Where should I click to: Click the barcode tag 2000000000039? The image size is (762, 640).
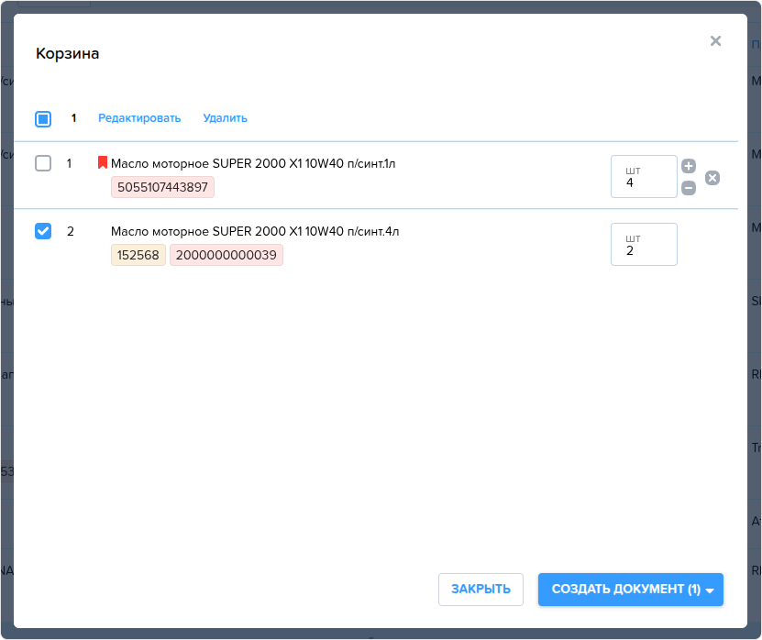click(226, 255)
